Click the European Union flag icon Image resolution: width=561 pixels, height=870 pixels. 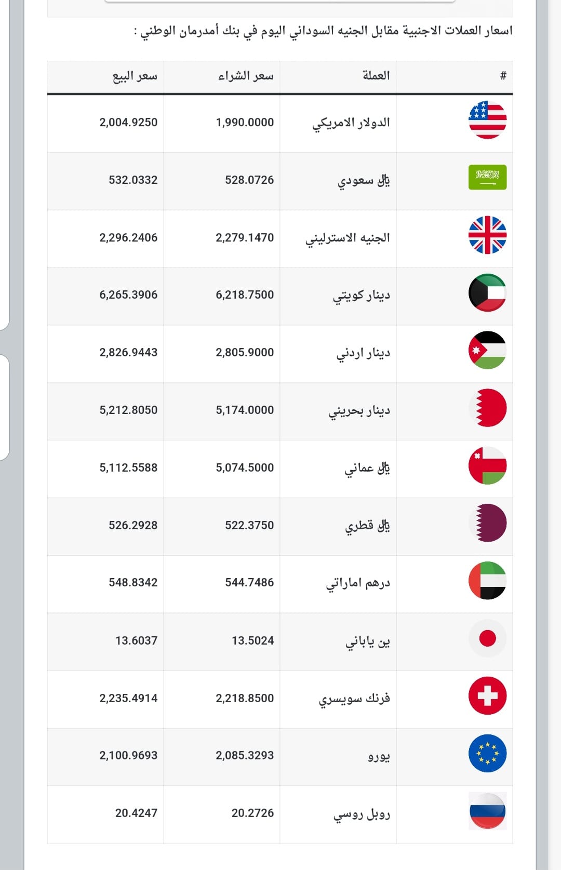coord(487,754)
